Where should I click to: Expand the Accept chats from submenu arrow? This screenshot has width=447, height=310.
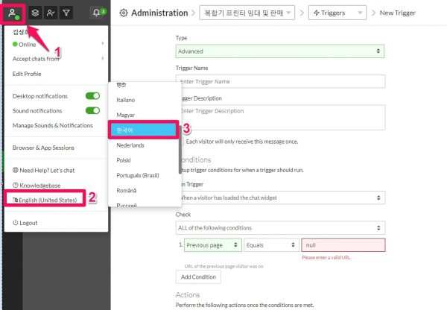103,58
